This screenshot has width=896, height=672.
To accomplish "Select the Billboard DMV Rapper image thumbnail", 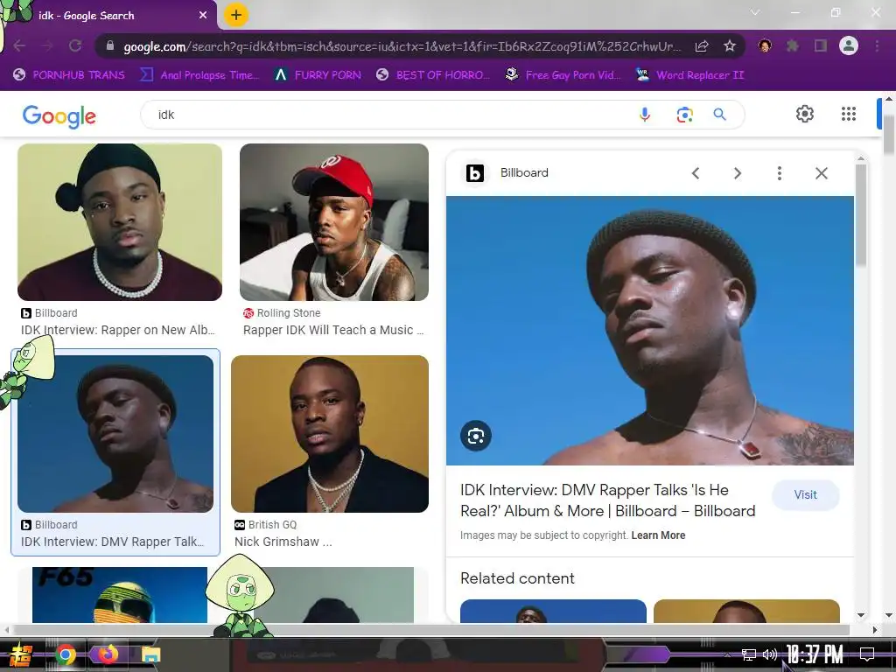I will [115, 434].
